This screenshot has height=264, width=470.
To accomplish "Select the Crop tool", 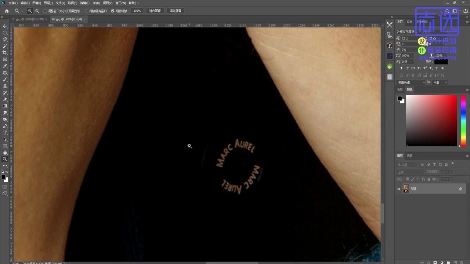I will coord(5,53).
